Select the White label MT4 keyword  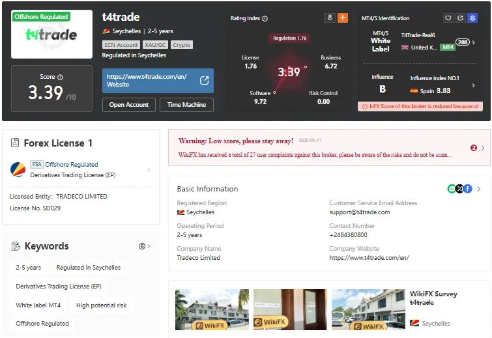(38, 305)
